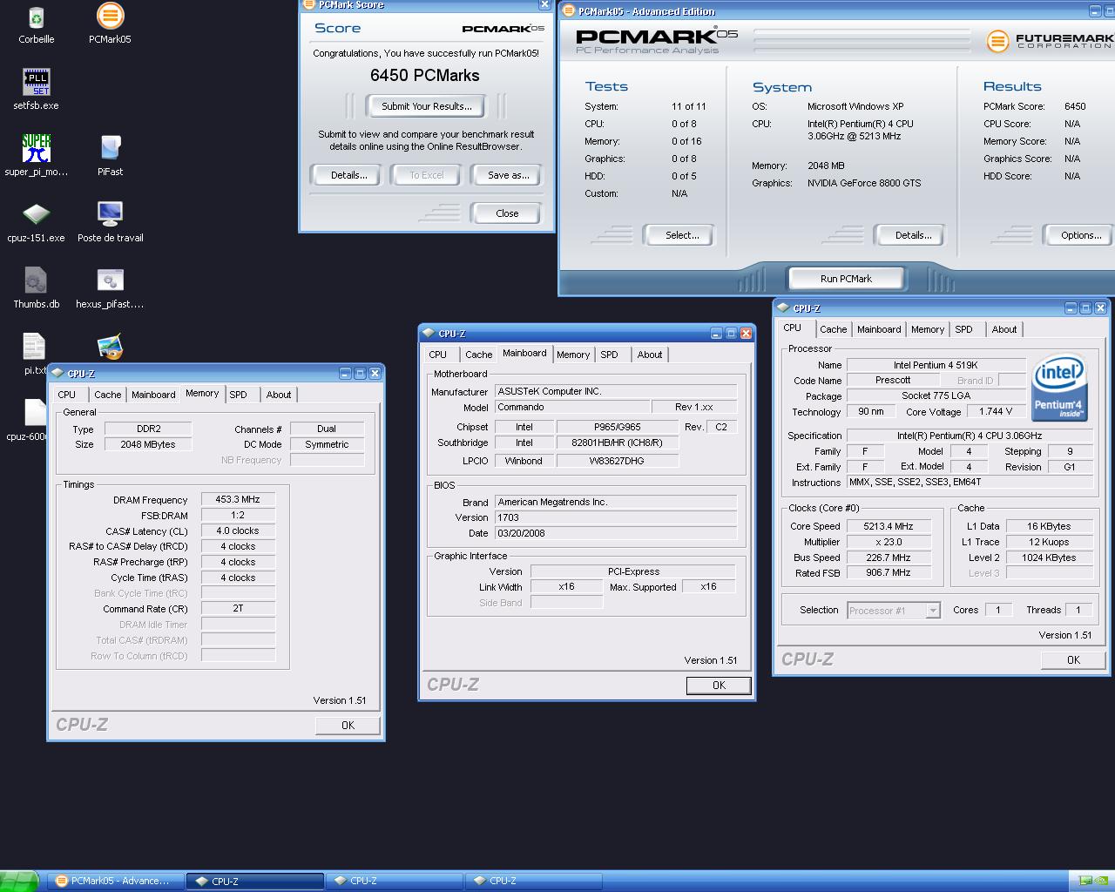Viewport: 1115px width, 892px height.
Task: Open the setfsb.exe desktop icon
Action: coord(36,90)
